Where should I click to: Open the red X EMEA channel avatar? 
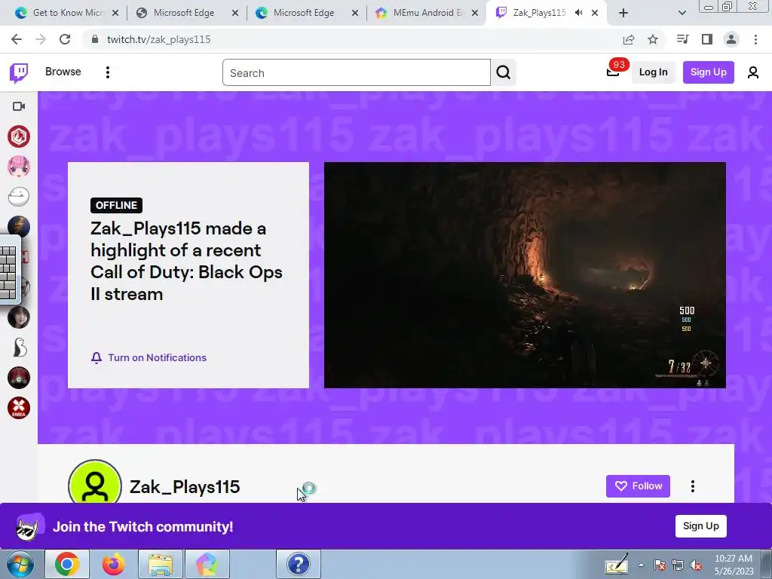click(19, 408)
